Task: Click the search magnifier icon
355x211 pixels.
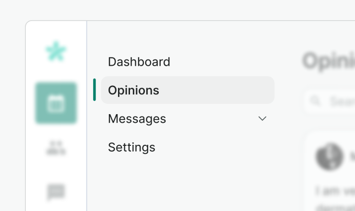Action: (316, 101)
